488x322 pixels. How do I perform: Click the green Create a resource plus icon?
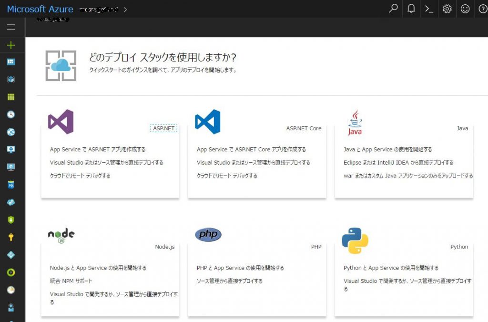point(11,45)
